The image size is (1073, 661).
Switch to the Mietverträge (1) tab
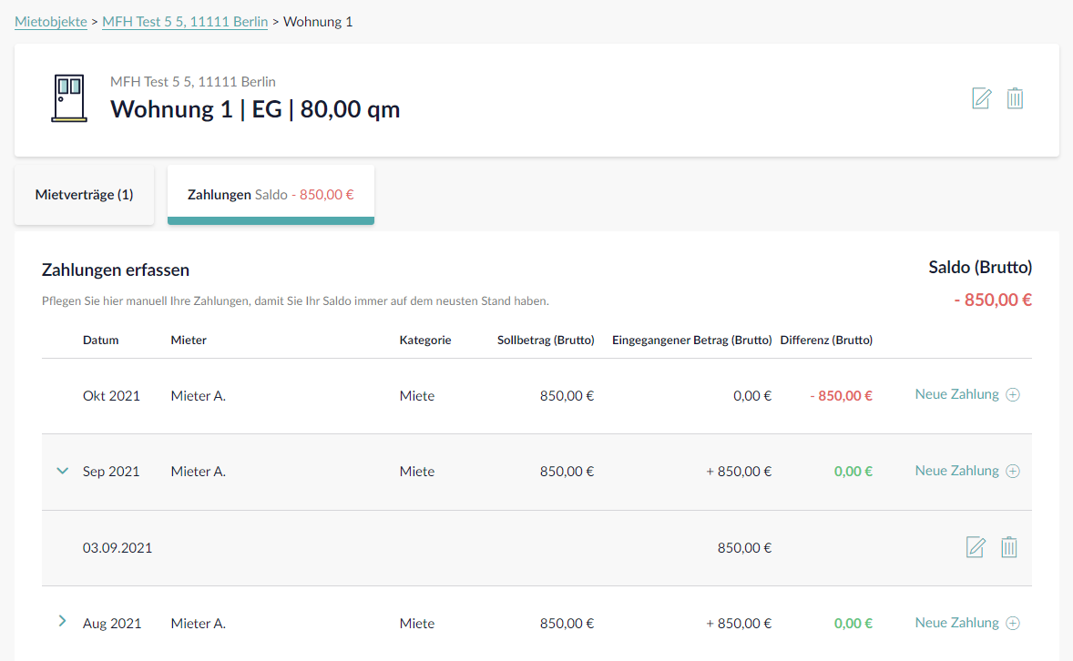click(84, 195)
